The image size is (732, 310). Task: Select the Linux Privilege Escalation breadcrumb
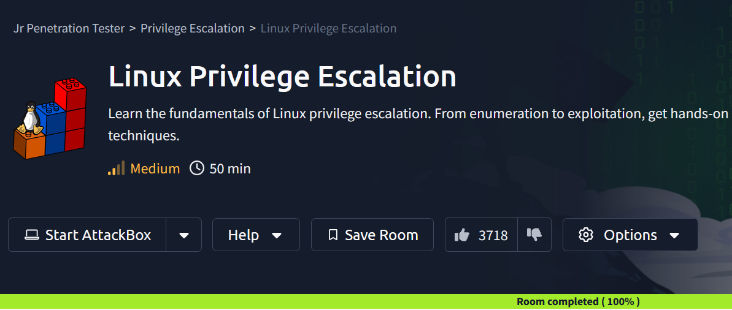[328, 28]
